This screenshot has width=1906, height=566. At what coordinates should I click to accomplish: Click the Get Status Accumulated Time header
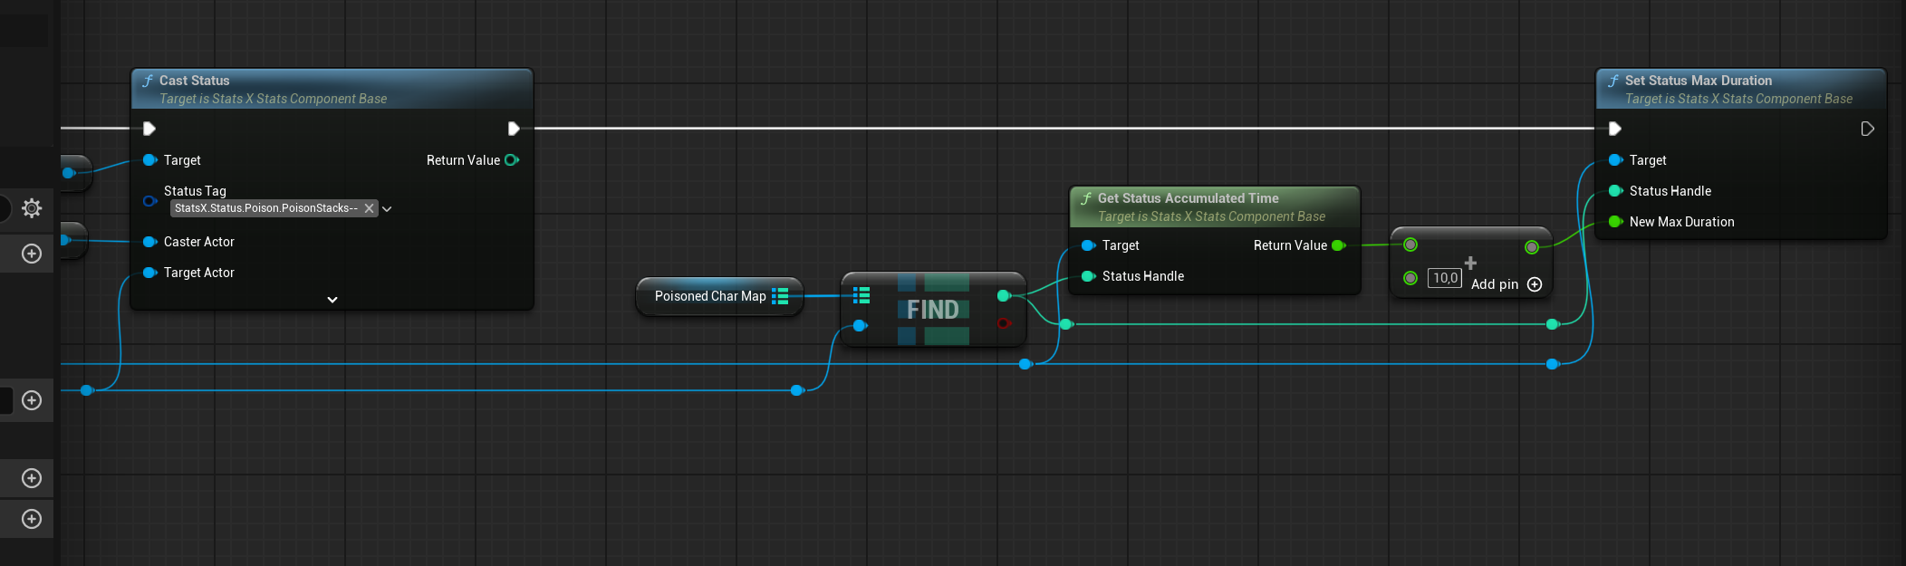pos(1188,198)
